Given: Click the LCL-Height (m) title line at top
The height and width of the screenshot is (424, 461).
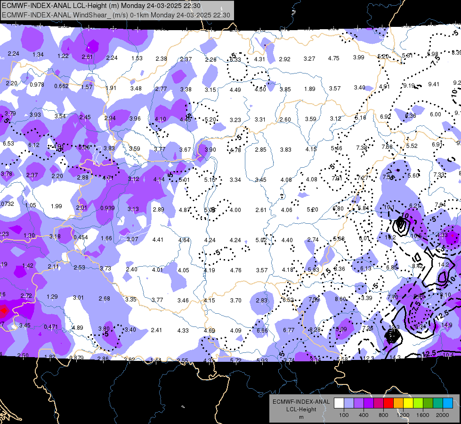Looking at the screenshot, I should click(x=101, y=6).
